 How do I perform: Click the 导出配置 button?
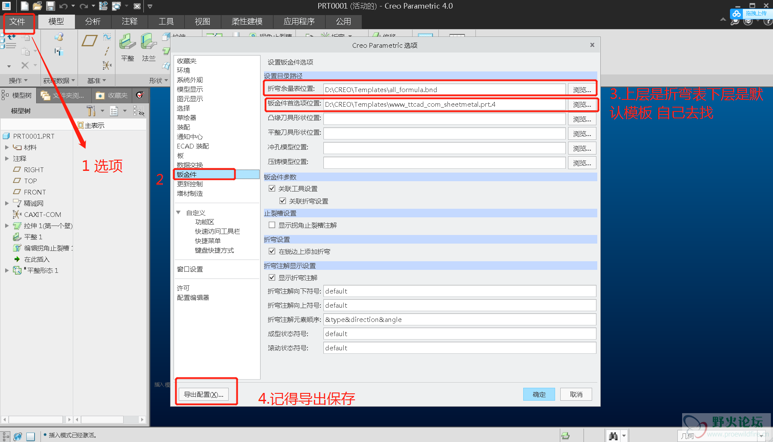coord(203,394)
